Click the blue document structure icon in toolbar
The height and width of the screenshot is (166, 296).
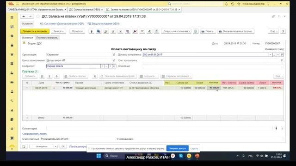99,31
